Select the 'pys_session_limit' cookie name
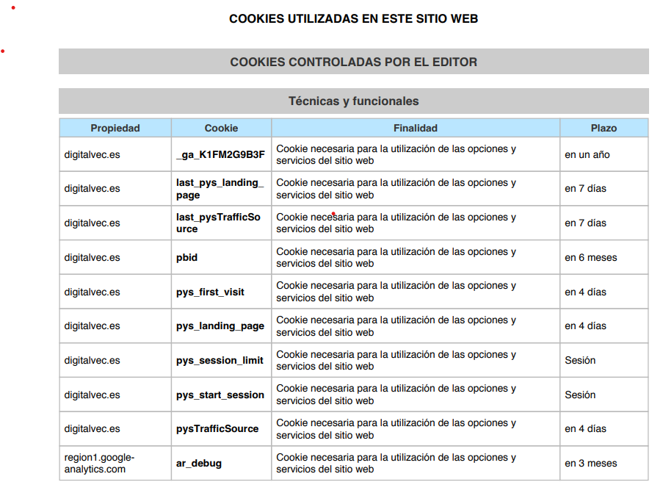Screen dimensions: 652x482 [220, 361]
